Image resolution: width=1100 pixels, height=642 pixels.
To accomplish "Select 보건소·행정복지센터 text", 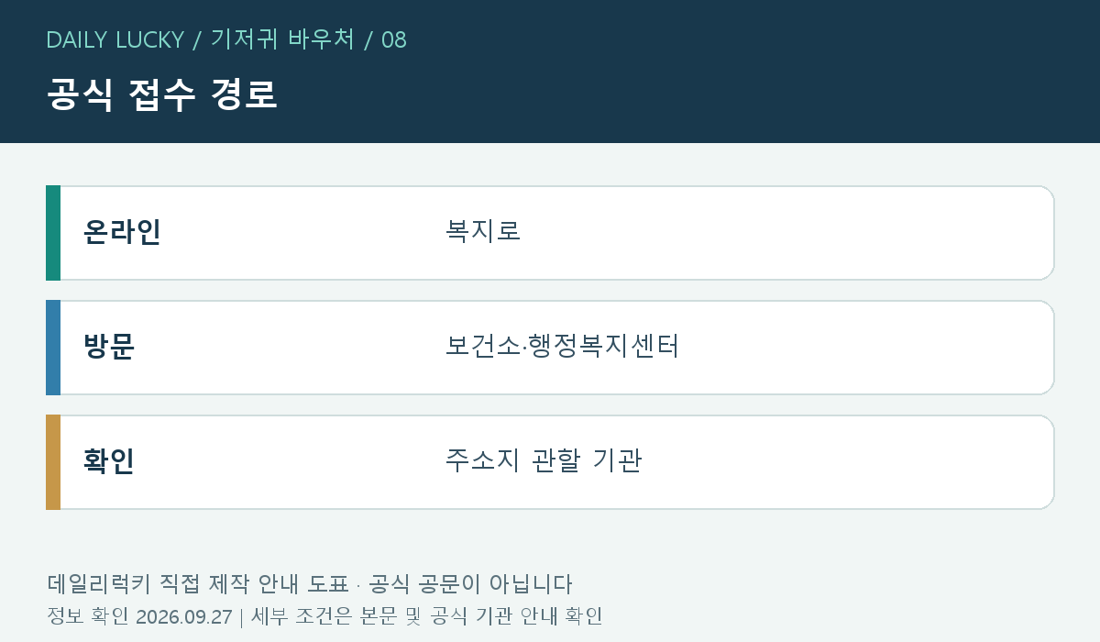I will [562, 347].
